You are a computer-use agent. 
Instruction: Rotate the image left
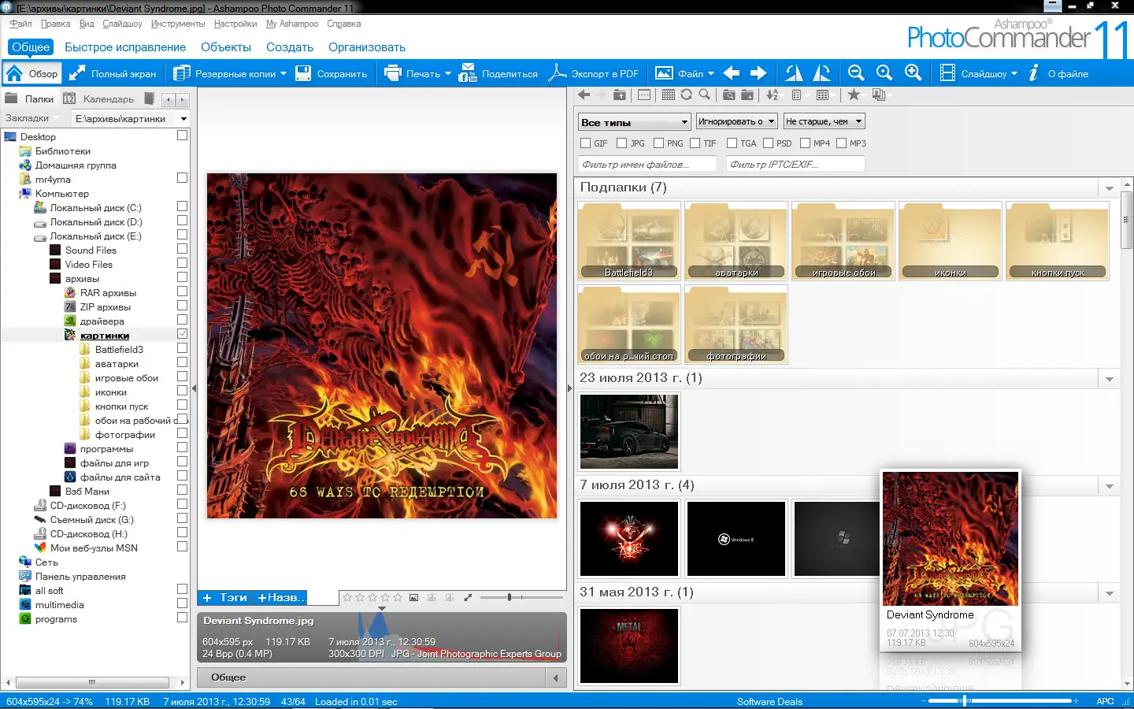click(x=794, y=72)
